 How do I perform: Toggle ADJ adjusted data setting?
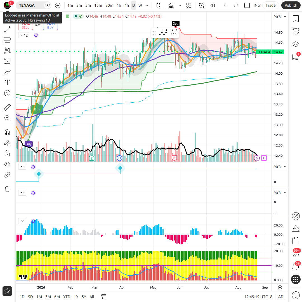282,297
